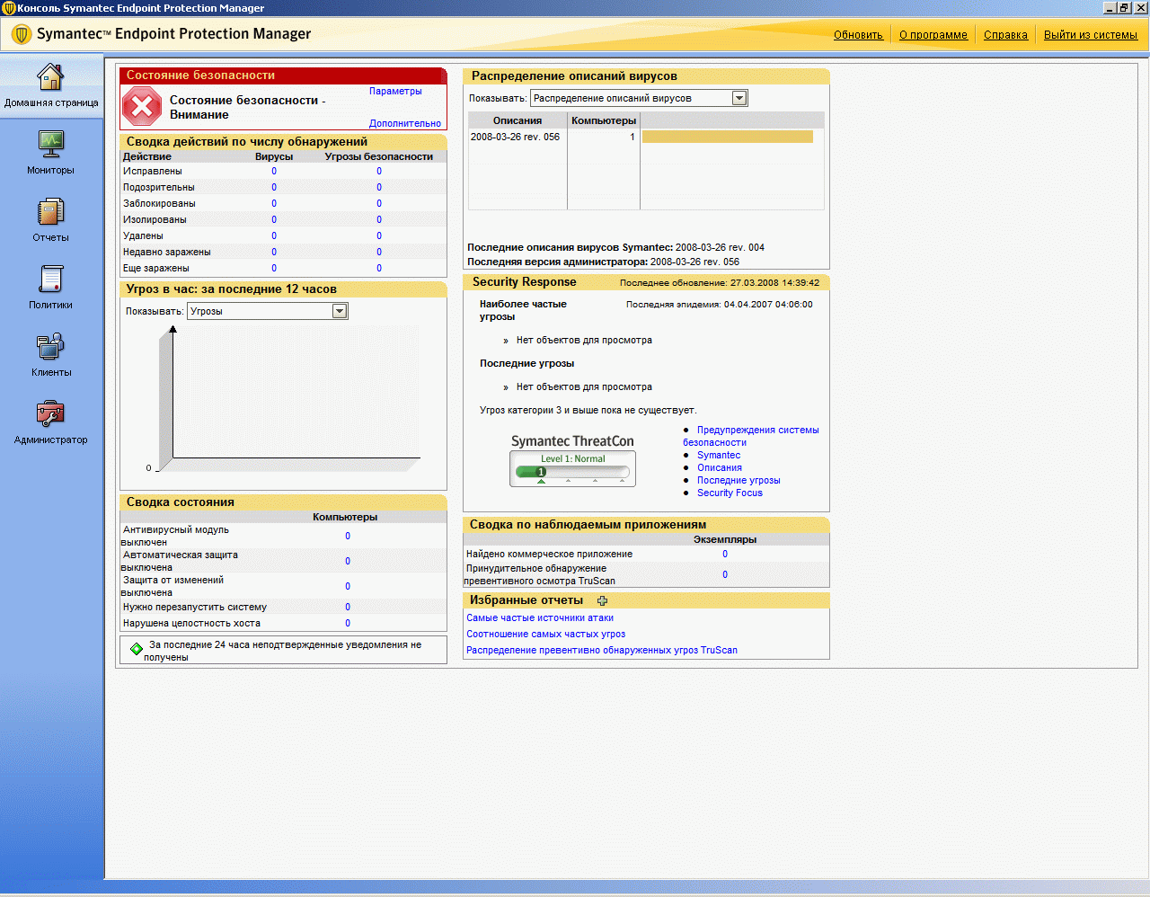Viewport: 1150px width, 897px height.
Task: Open Справка help link
Action: tap(1005, 35)
